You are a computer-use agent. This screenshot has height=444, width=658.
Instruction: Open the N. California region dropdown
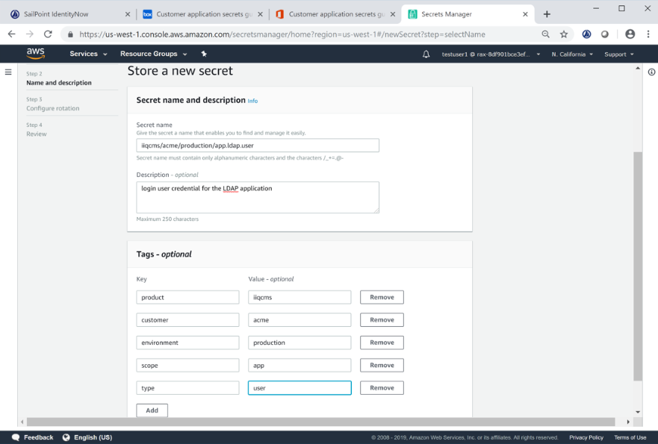572,54
